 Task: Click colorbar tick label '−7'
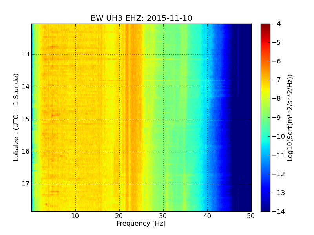tap(277, 80)
